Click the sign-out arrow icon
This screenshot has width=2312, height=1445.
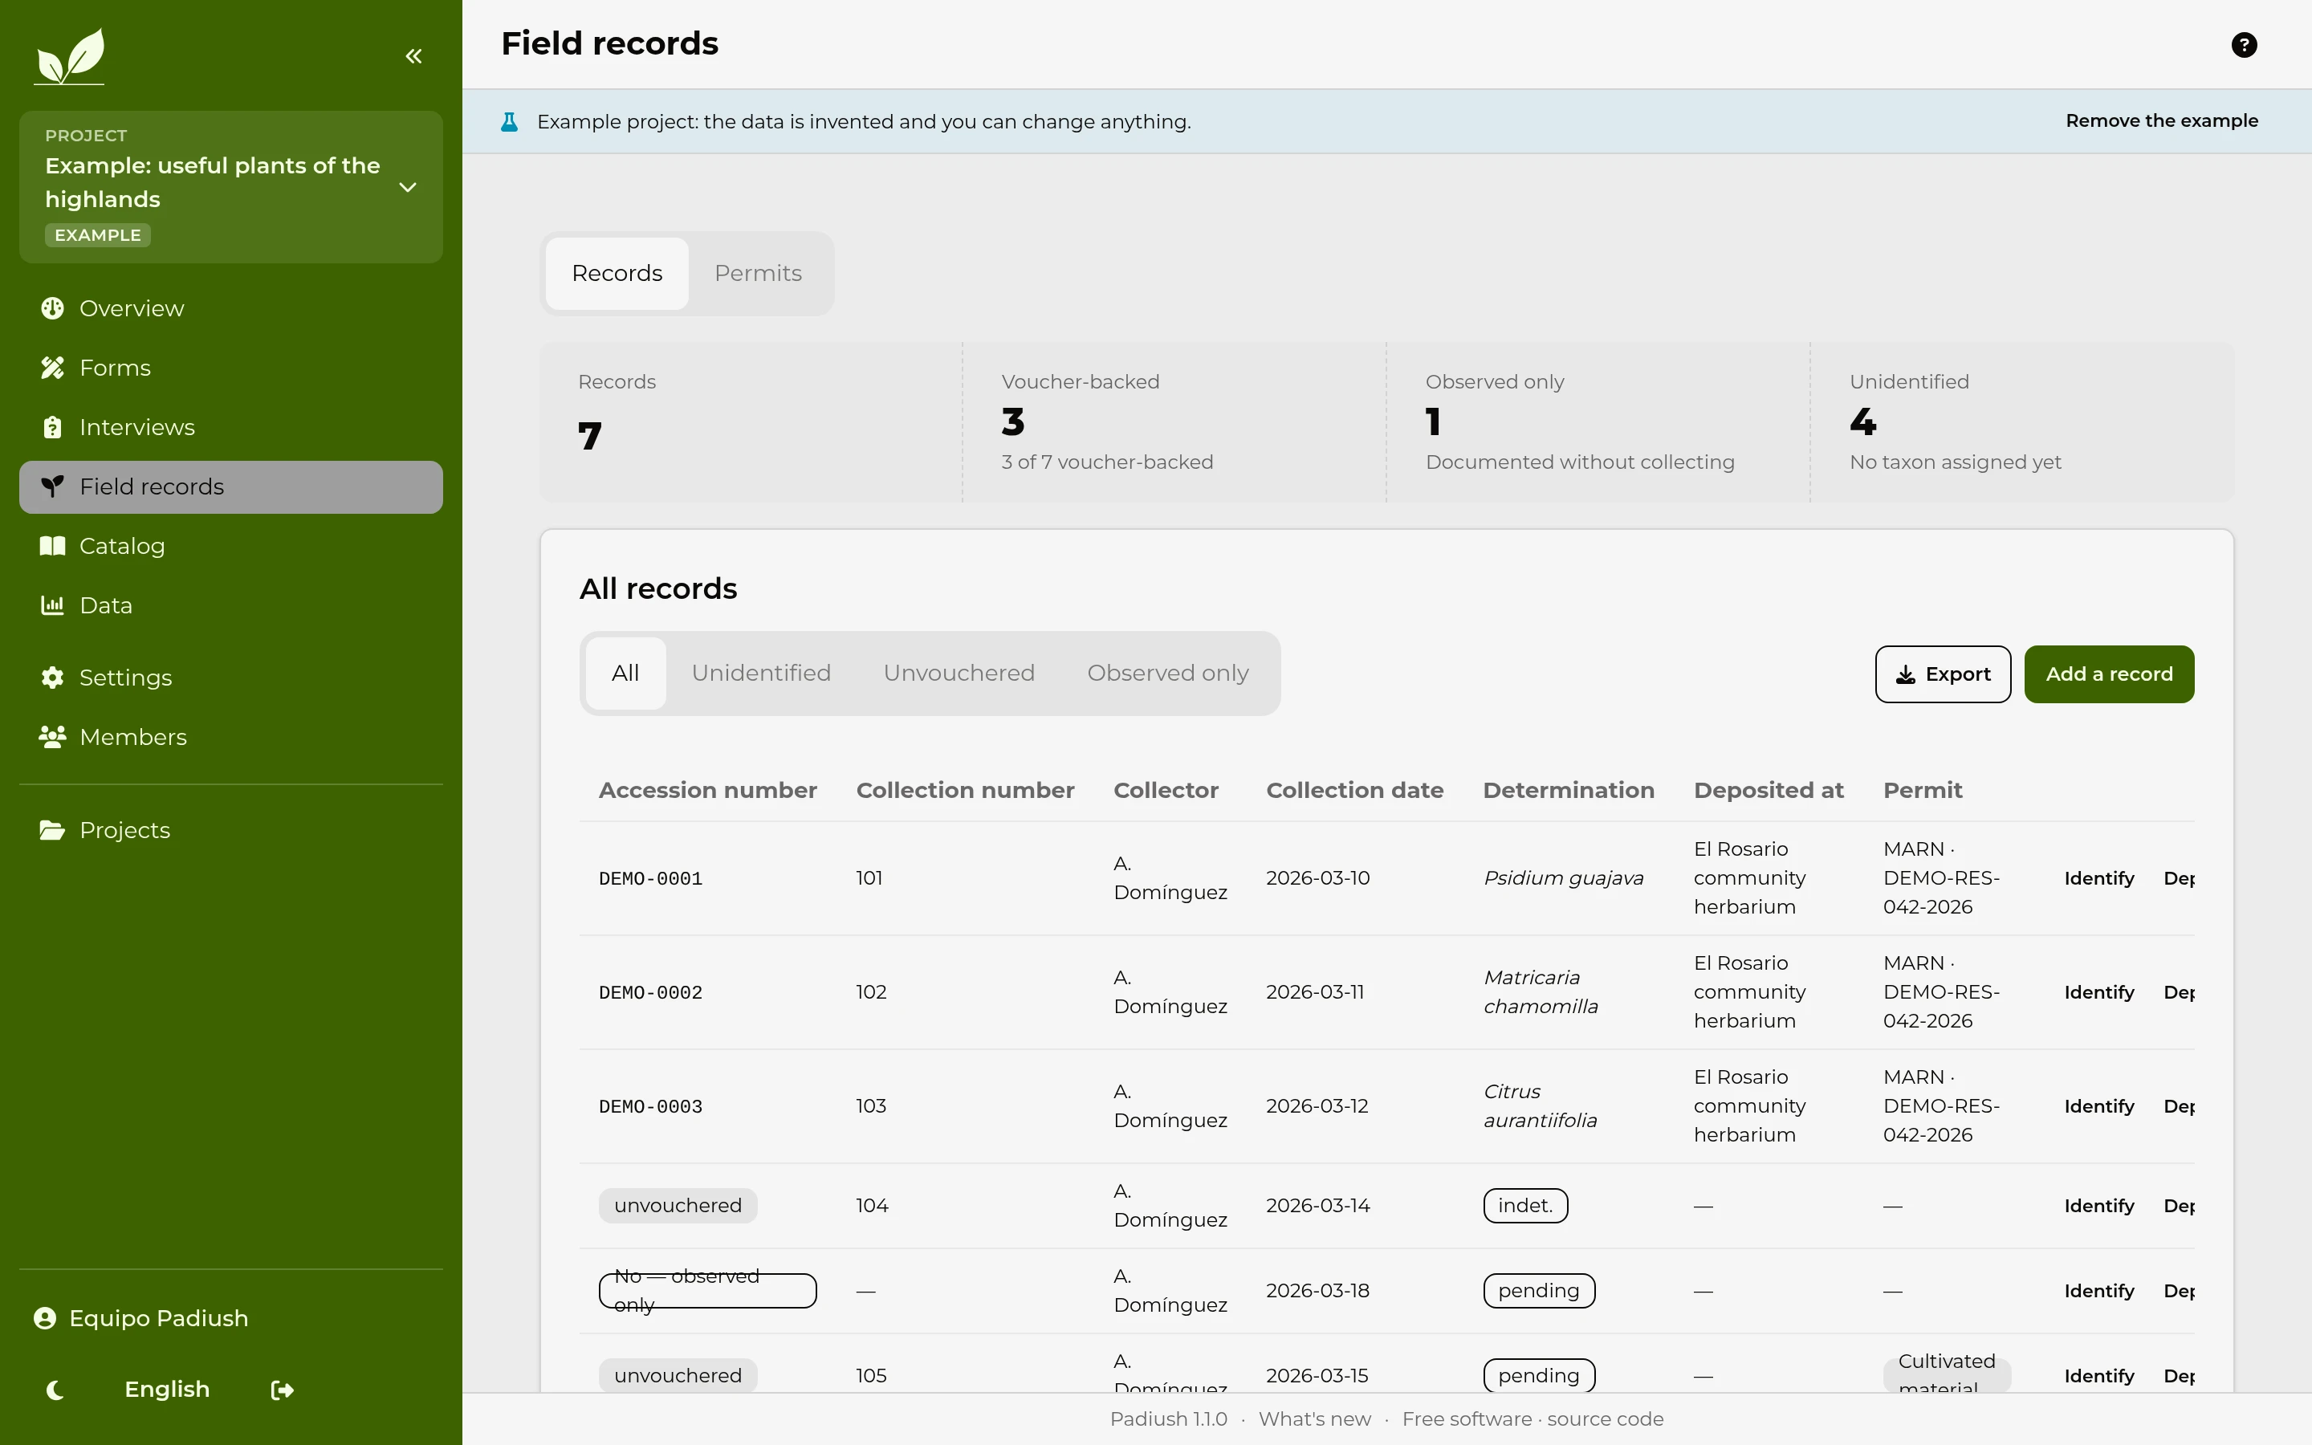coord(283,1390)
